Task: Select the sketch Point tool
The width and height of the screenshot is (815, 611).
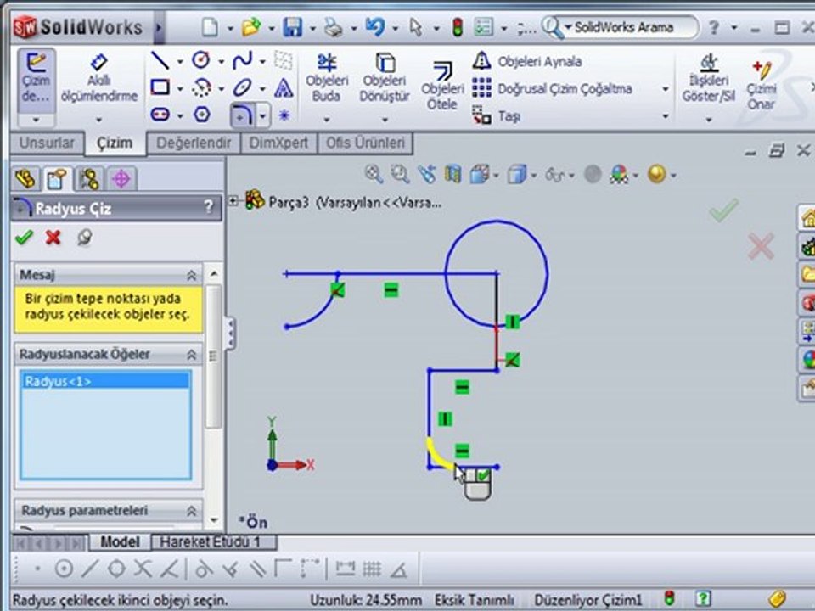Action: (284, 115)
